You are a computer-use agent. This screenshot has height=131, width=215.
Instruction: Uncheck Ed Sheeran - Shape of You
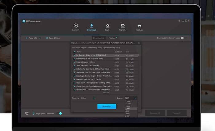coord(74,55)
